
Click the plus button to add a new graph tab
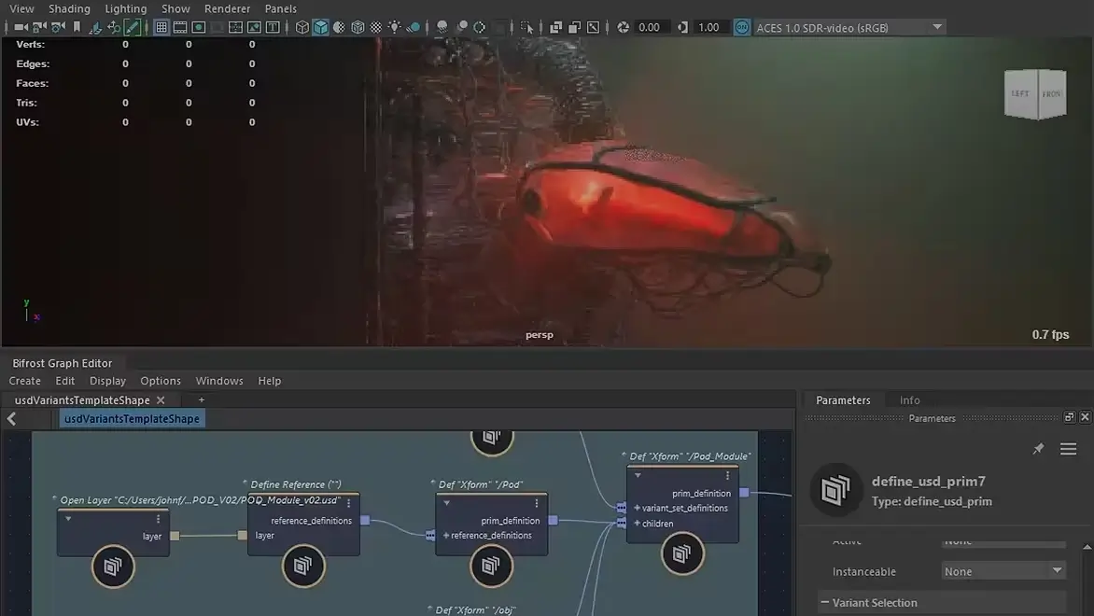click(x=201, y=399)
